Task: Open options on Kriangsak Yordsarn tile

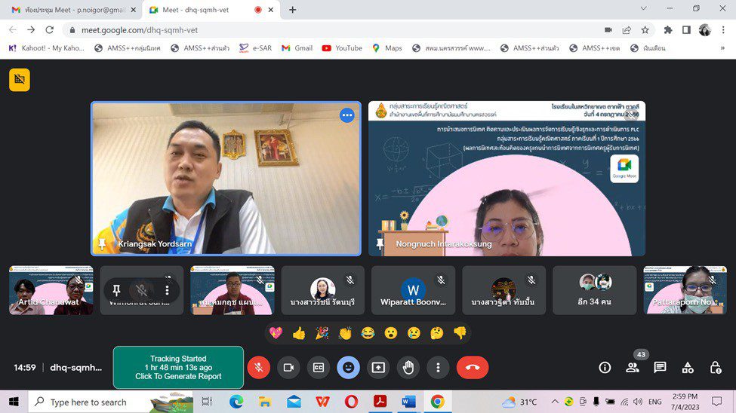Action: click(x=347, y=115)
